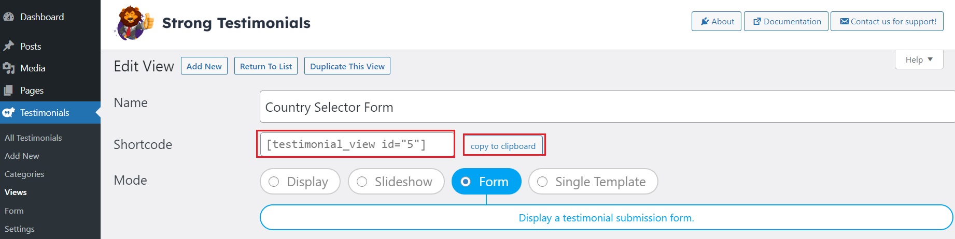Click the Strong Testimonials lion logo

pyautogui.click(x=135, y=23)
